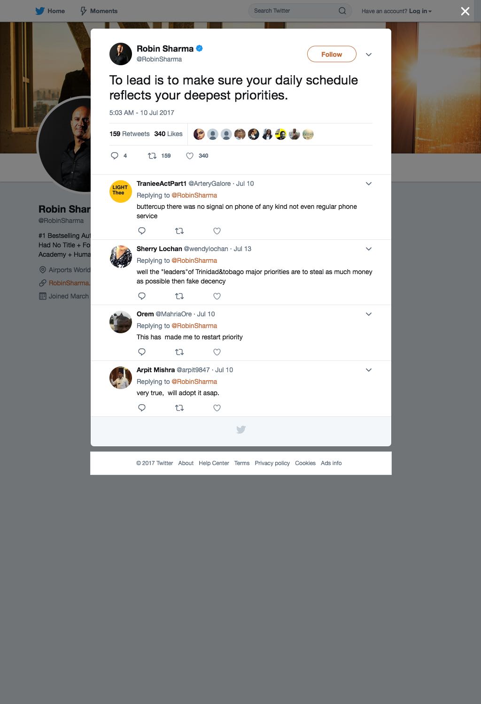Click the Twitter bird logo at top
This screenshot has width=481, height=704.
coord(40,11)
